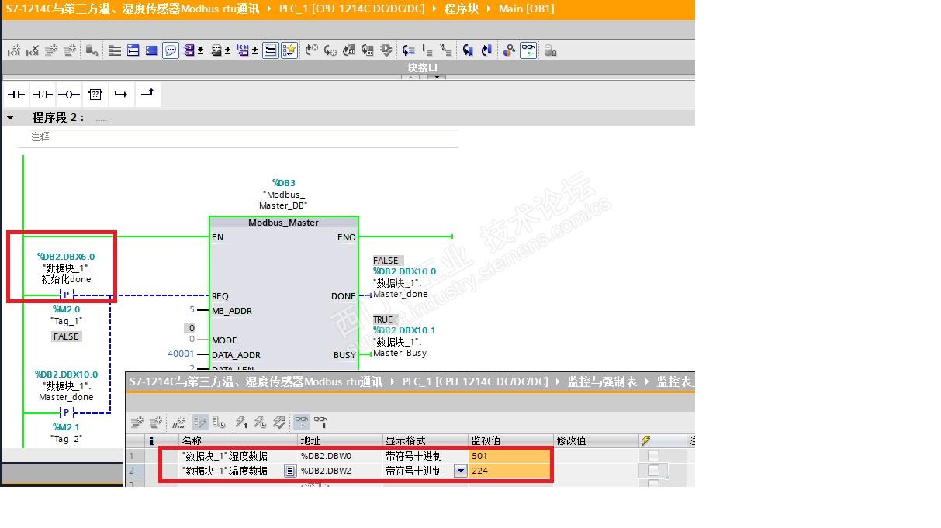This screenshot has width=941, height=528.
Task: Click the 地址 column header
Action: point(341,440)
